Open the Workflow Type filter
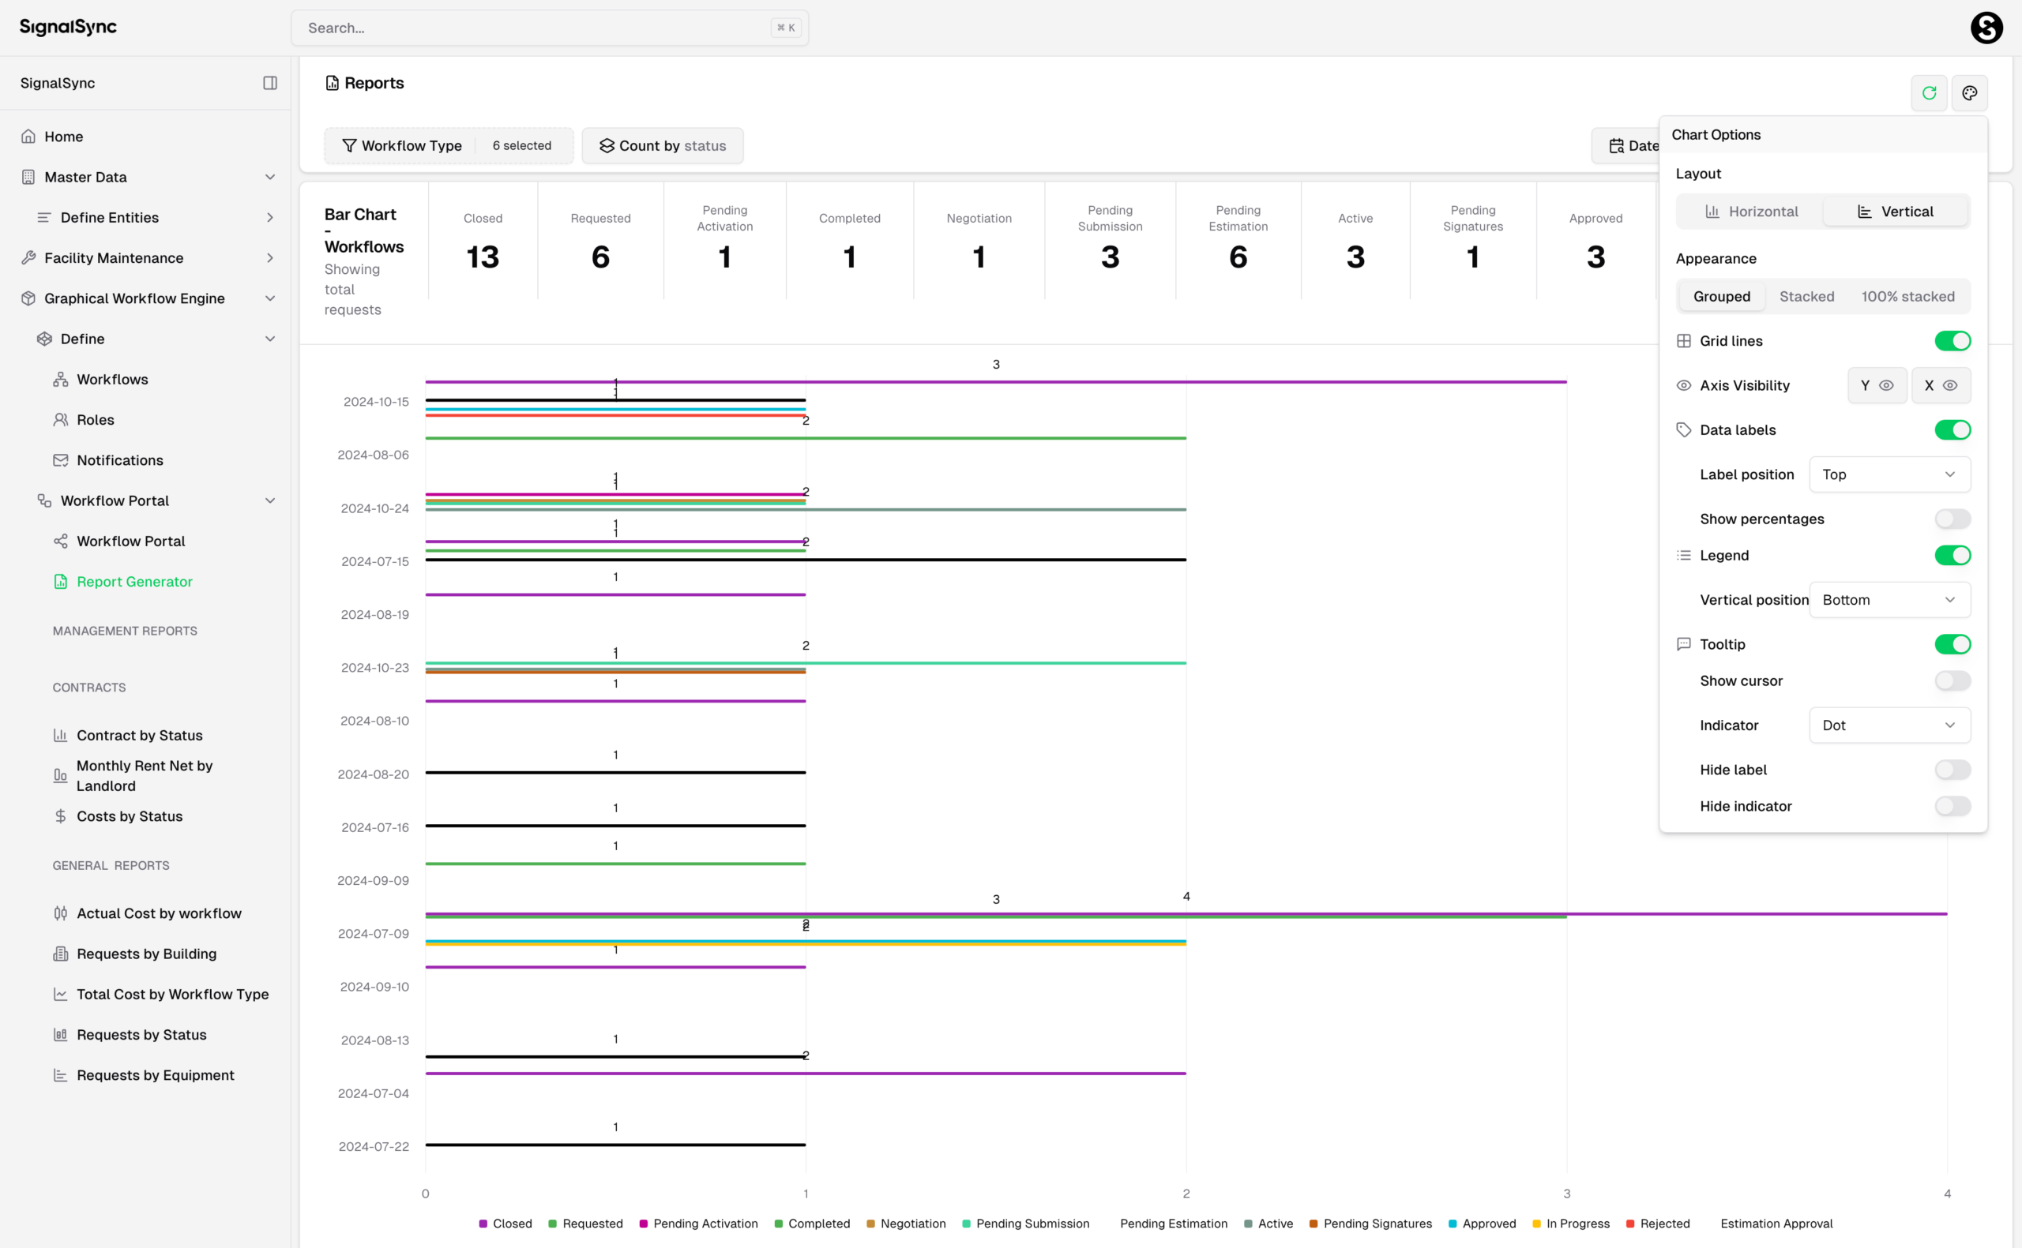The image size is (2022, 1248). pos(411,145)
